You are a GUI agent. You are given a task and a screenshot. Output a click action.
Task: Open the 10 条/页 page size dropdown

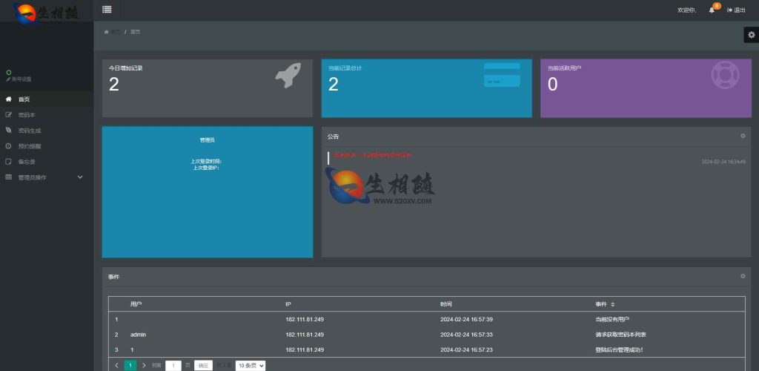pos(250,365)
